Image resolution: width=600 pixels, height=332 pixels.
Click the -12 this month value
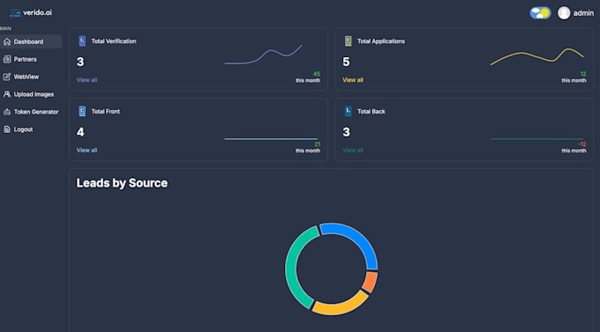pyautogui.click(x=581, y=144)
